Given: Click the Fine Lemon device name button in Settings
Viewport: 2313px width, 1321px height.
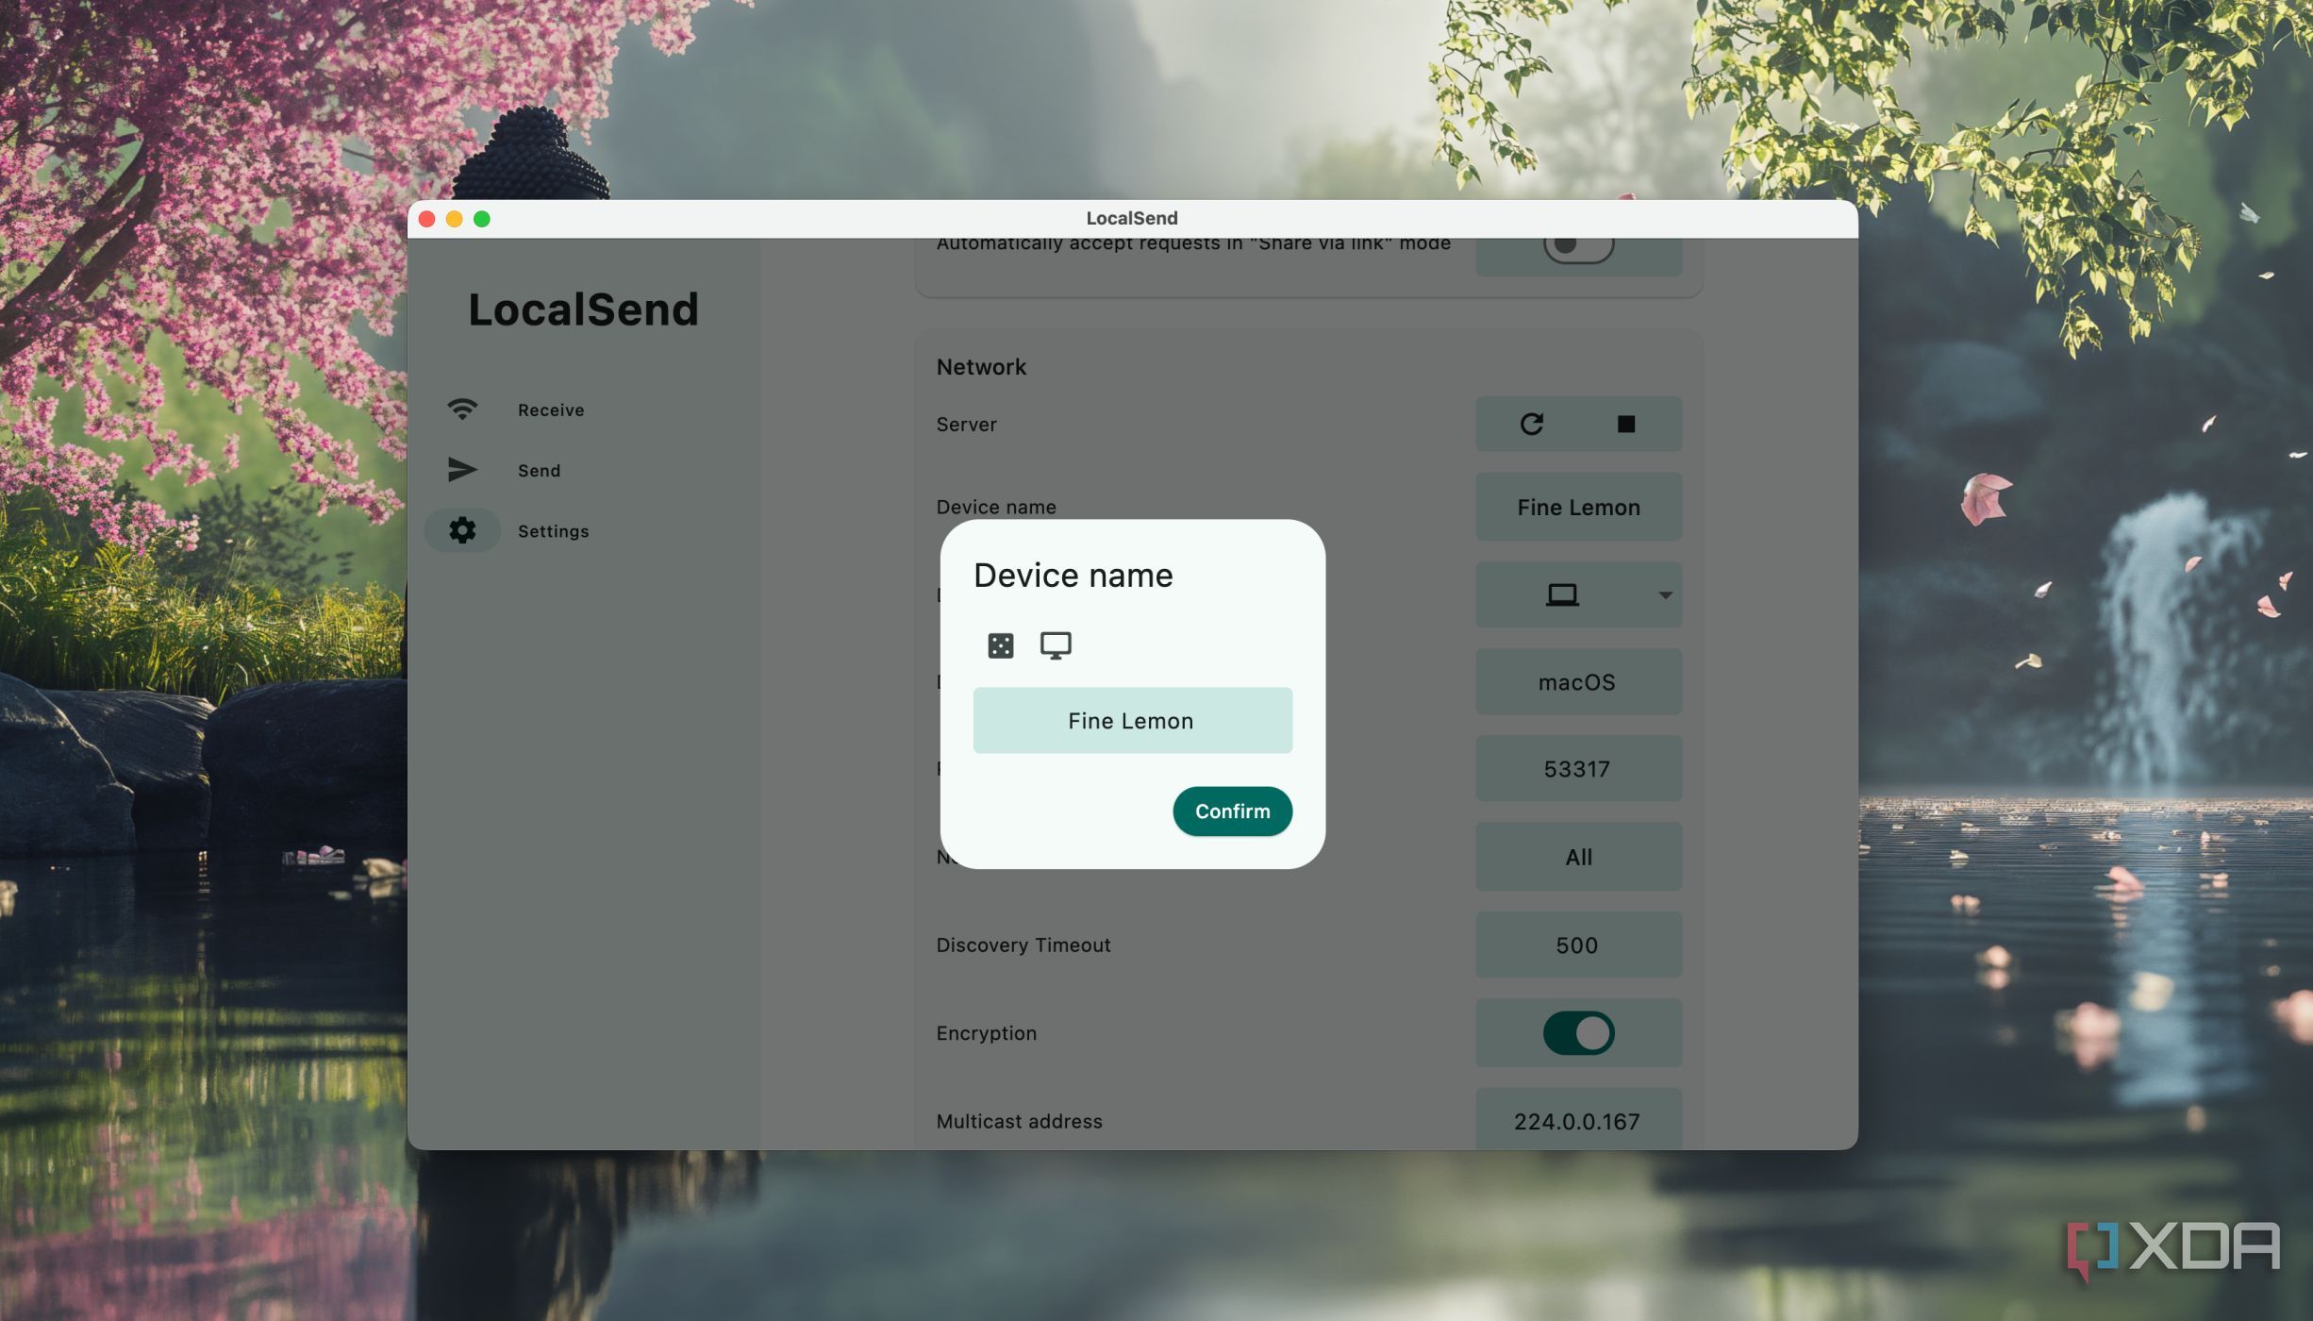Looking at the screenshot, I should [x=1578, y=507].
